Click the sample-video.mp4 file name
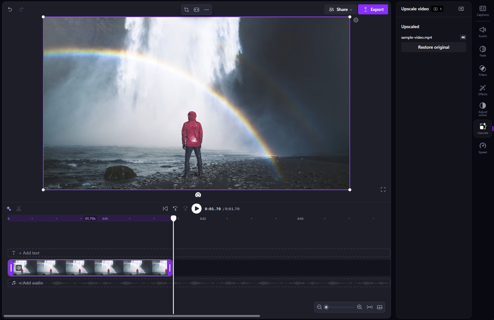The width and height of the screenshot is (494, 320). pyautogui.click(x=417, y=37)
